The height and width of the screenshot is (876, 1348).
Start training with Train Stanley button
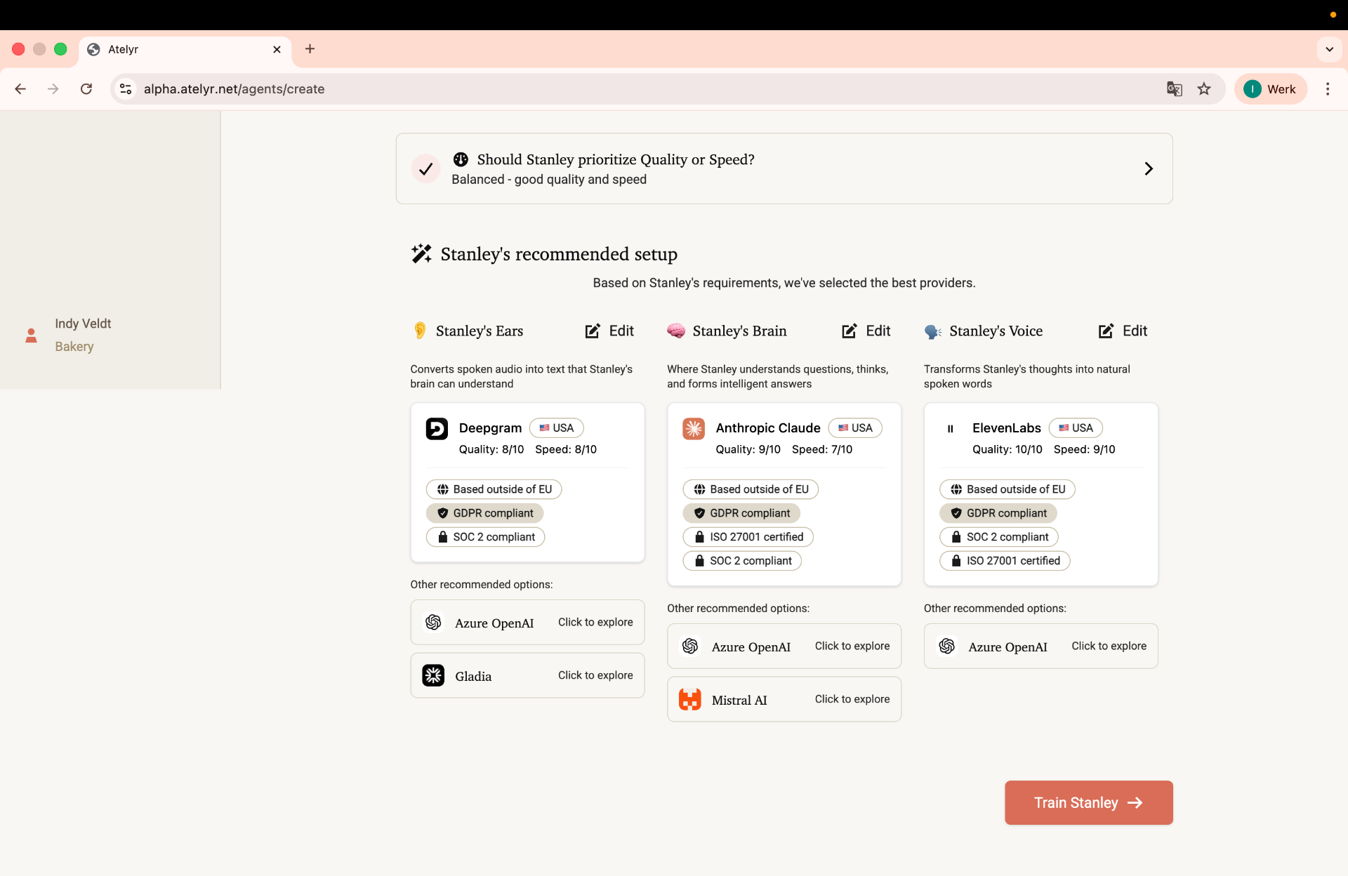1088,802
